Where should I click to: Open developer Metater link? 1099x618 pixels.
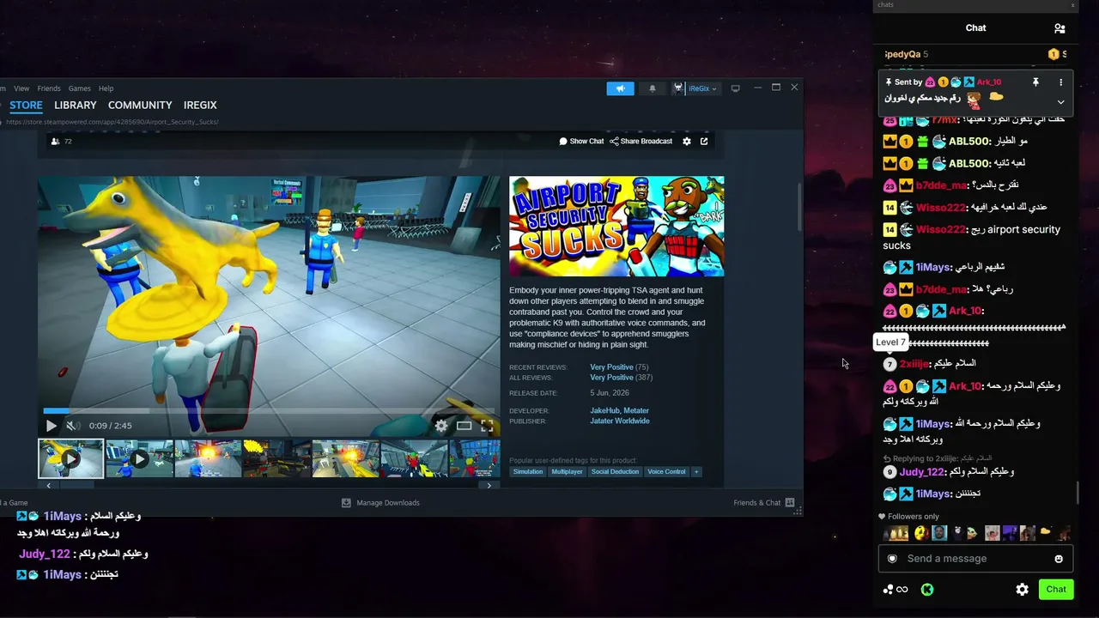coord(636,411)
